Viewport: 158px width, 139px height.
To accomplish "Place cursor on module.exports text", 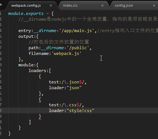I will (x=26, y=14).
